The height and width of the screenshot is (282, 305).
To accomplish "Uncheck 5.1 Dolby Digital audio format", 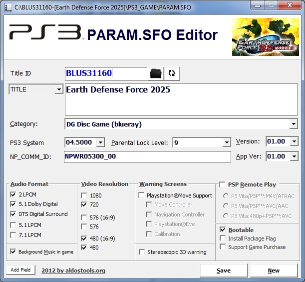I will (x=13, y=204).
